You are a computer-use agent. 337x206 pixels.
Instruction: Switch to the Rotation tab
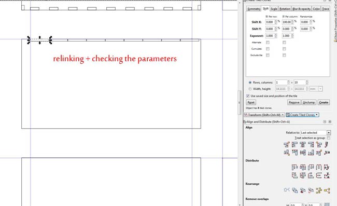click(x=285, y=9)
